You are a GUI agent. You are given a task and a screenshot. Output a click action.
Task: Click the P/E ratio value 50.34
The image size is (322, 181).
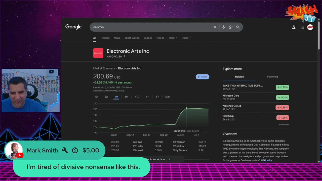158,146
